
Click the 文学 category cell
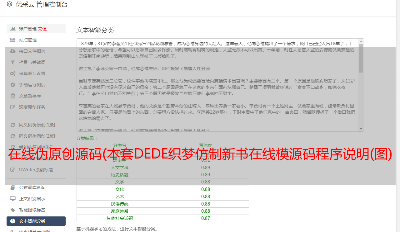tap(120, 182)
